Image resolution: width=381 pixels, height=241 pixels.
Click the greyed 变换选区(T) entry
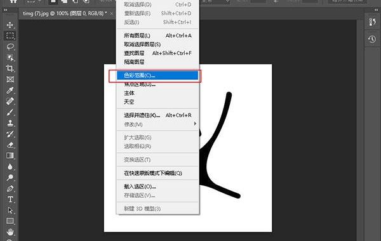point(157,160)
